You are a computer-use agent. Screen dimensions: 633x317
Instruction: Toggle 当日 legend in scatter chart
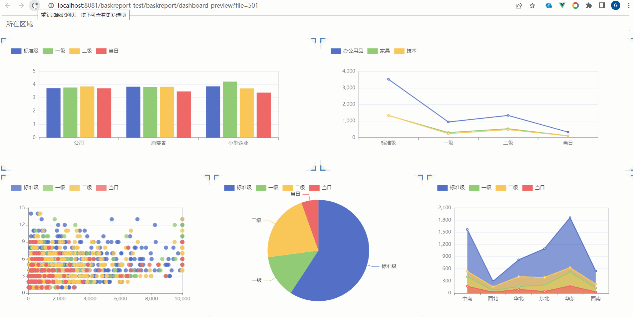click(x=107, y=188)
